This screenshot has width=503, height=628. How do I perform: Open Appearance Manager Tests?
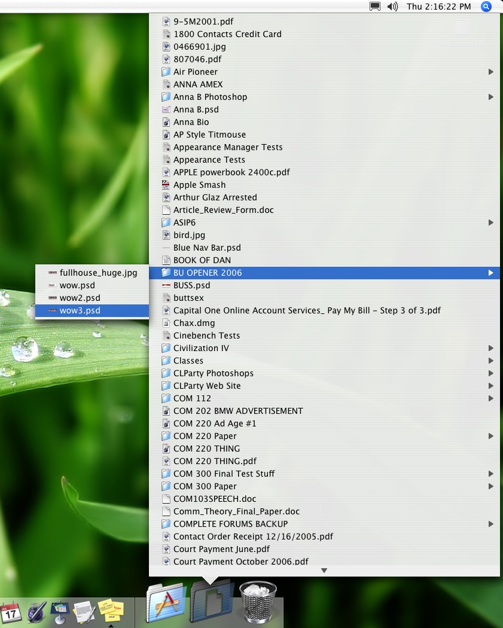tap(324, 147)
